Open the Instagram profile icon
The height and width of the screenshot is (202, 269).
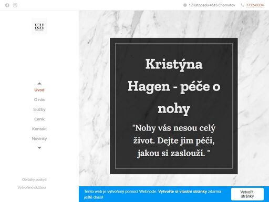click(15, 5)
